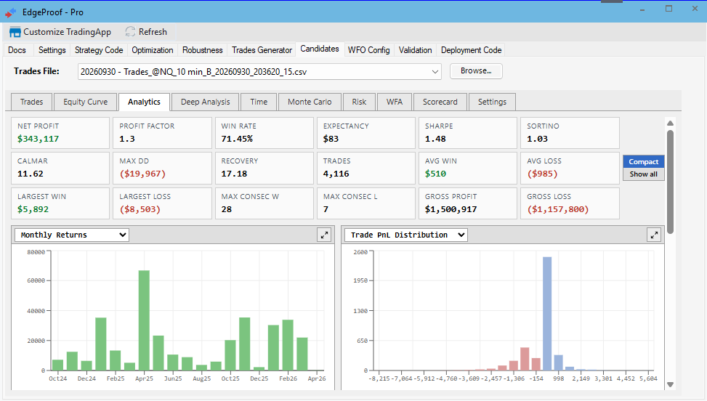
Task: Click the Sortino value 1.03
Action: click(x=538, y=139)
